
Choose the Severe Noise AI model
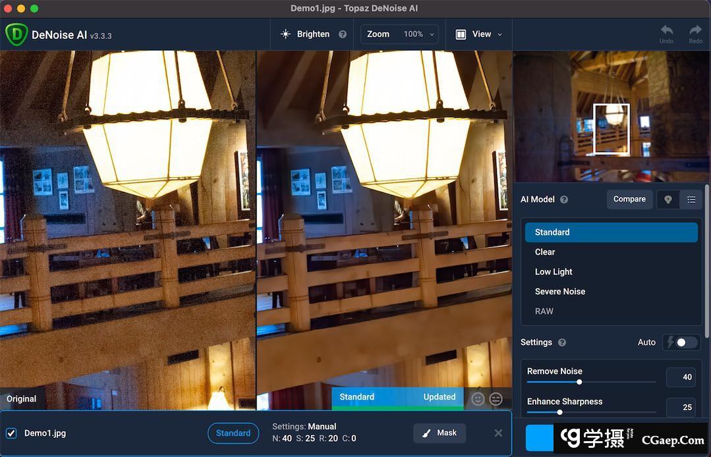560,292
